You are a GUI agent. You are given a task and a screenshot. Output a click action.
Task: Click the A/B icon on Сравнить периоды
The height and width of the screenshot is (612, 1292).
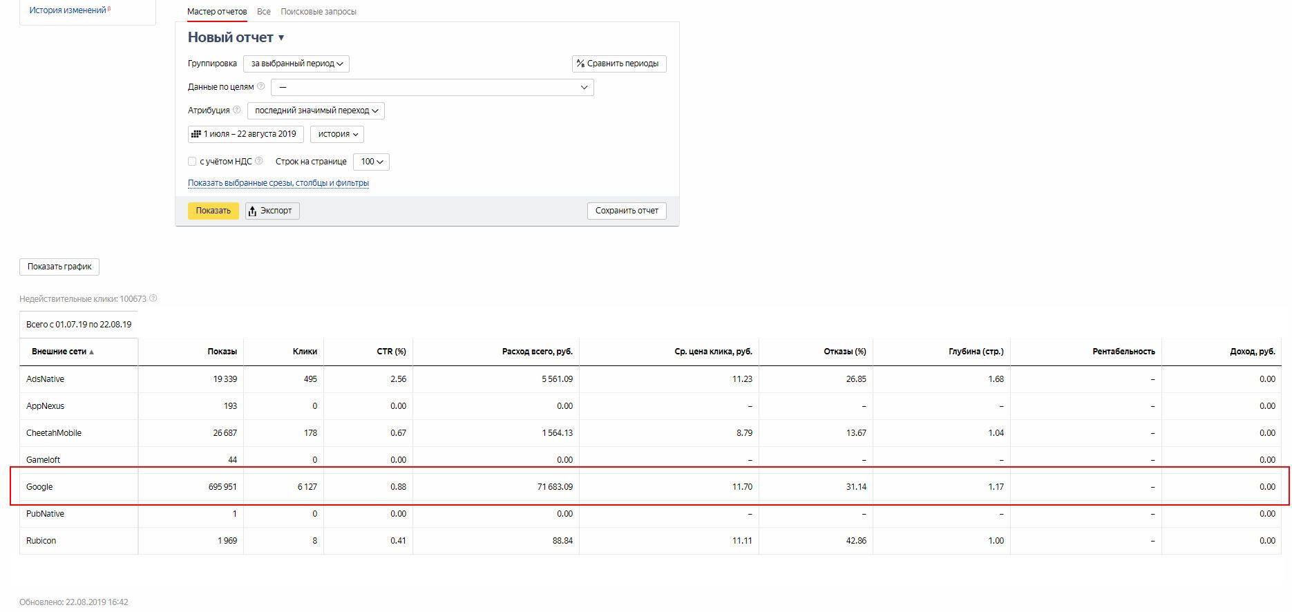580,64
